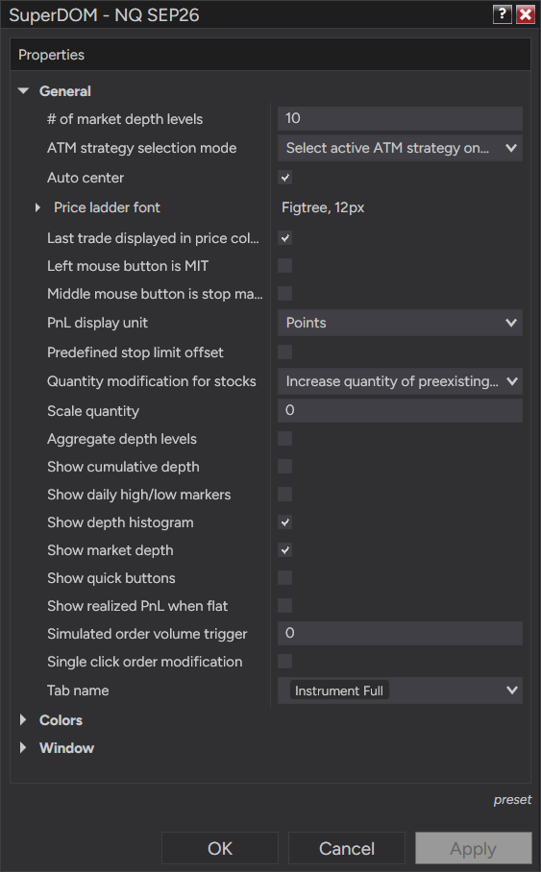This screenshot has width=541, height=872.
Task: Open Quantity modification for stocks dropdown
Action: pyautogui.click(x=400, y=381)
